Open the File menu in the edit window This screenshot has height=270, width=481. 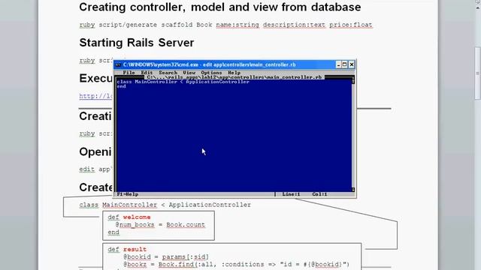pyautogui.click(x=129, y=73)
